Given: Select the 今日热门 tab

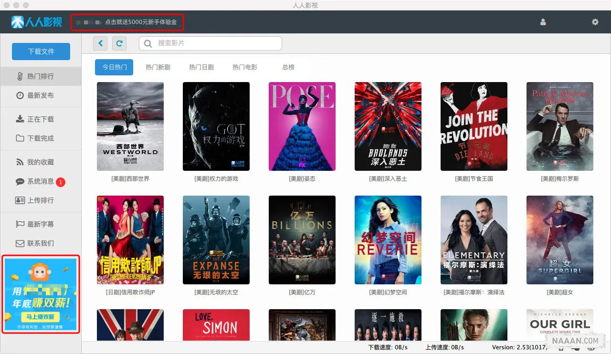Looking at the screenshot, I should (x=114, y=67).
